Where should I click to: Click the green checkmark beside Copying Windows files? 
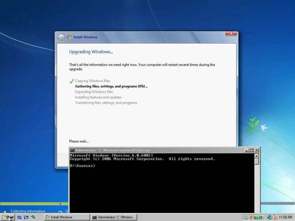(x=71, y=81)
